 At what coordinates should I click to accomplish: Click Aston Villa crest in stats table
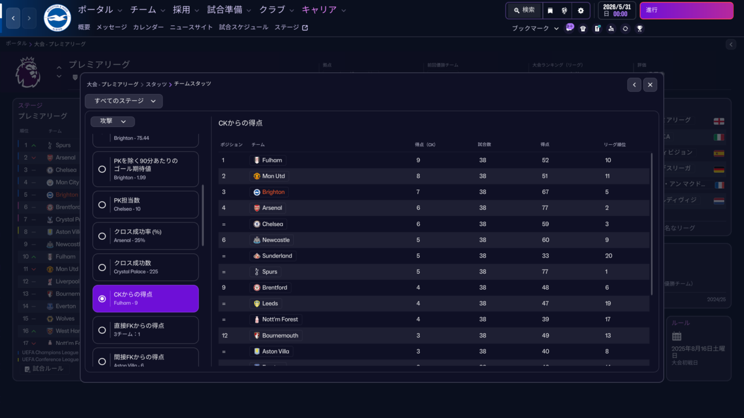pyautogui.click(x=257, y=351)
